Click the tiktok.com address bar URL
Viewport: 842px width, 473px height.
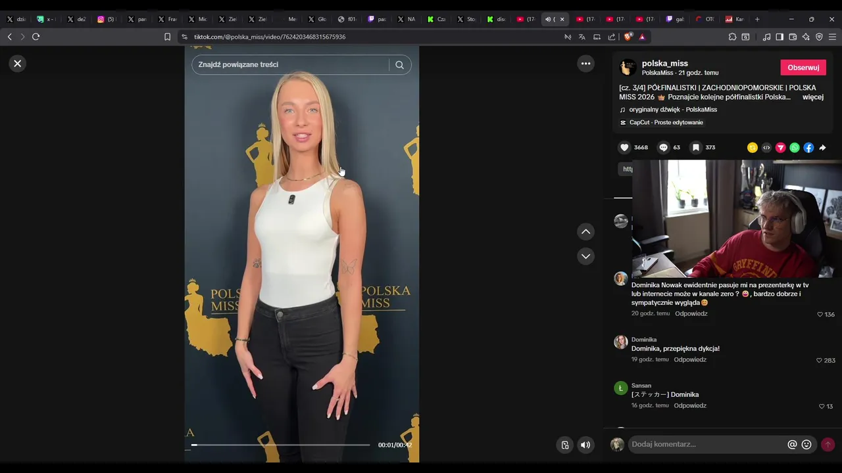tap(270, 37)
